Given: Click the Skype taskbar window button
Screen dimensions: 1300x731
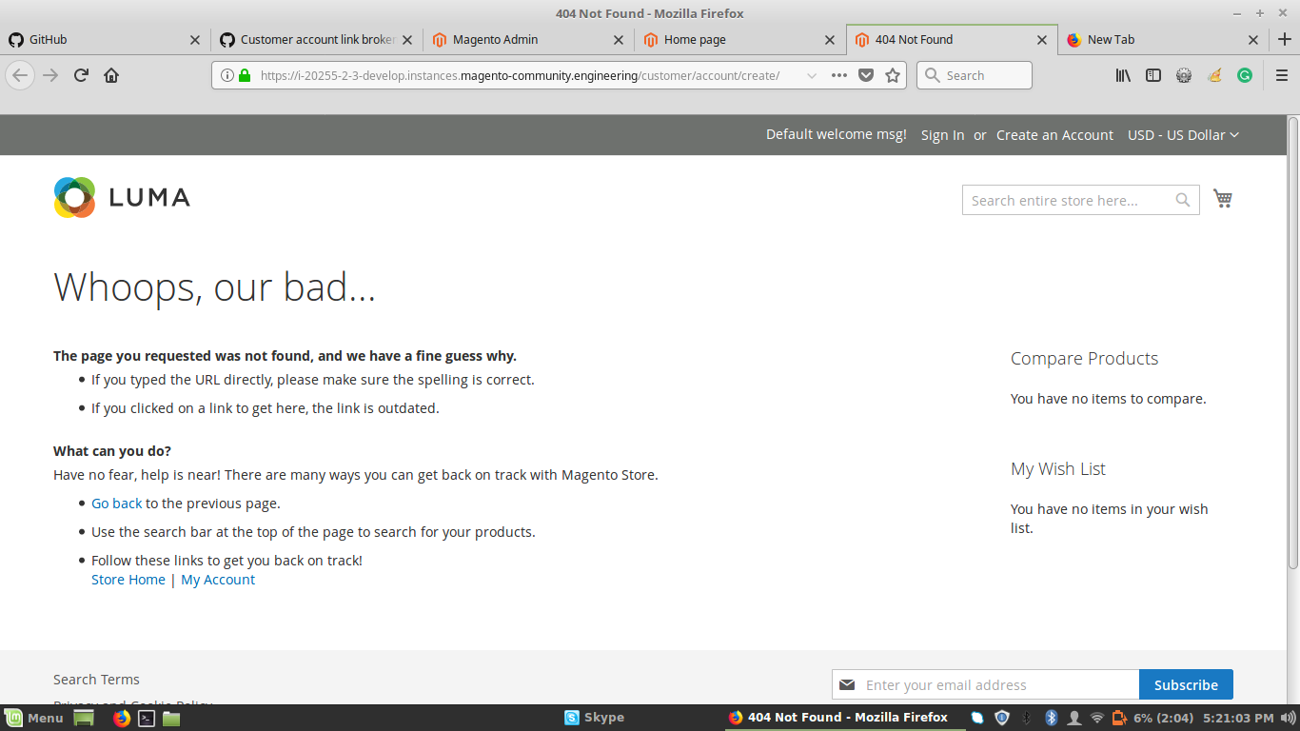Looking at the screenshot, I should (x=595, y=718).
